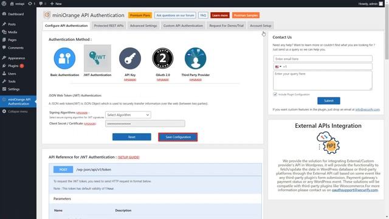Click the Reset button
This screenshot has height=219, width=389.
[132, 137]
